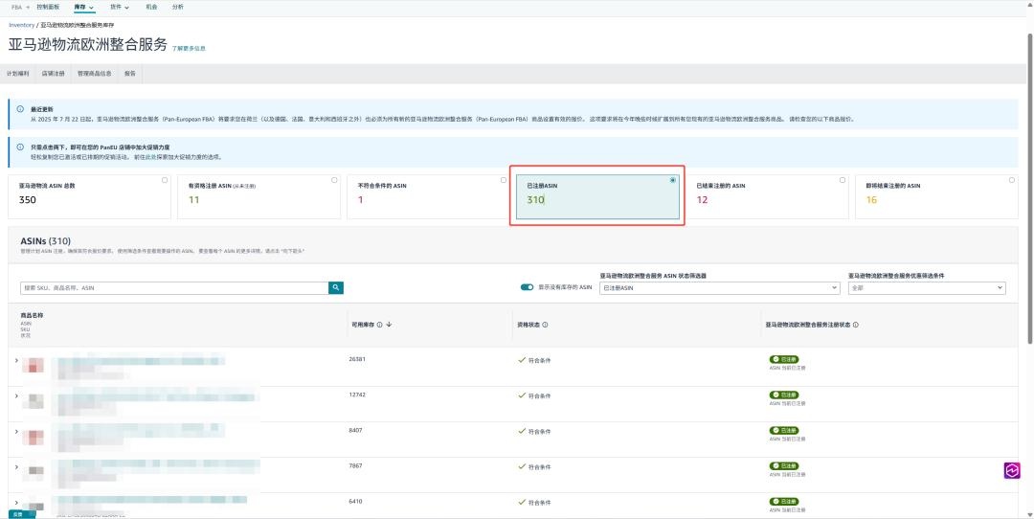The image size is (1034, 519).
Task: Click the info icon beside 最近更新 banner
Action: (20, 109)
